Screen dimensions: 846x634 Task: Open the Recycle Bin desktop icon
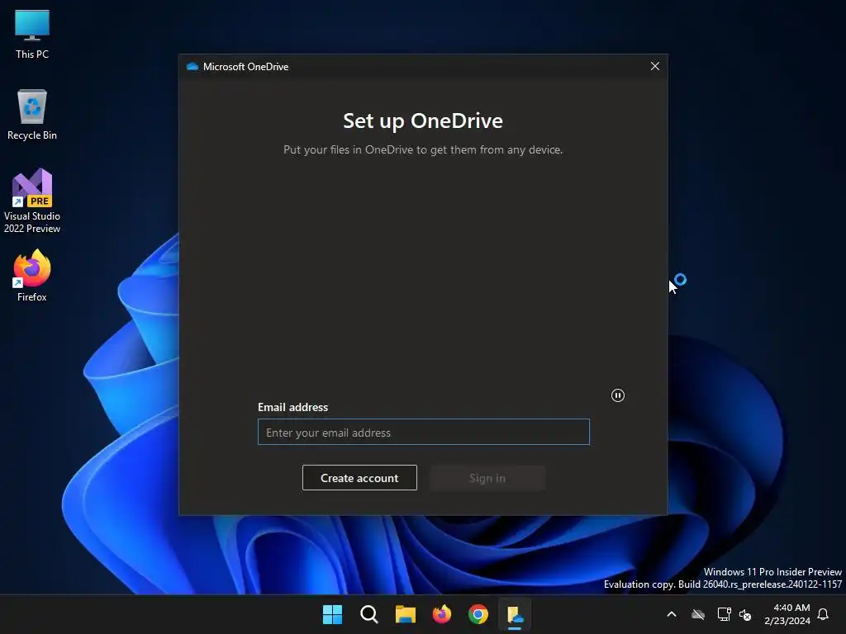coord(32,115)
